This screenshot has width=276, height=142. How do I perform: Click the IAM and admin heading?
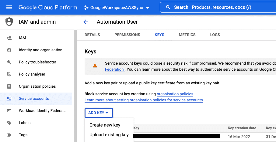37,22
